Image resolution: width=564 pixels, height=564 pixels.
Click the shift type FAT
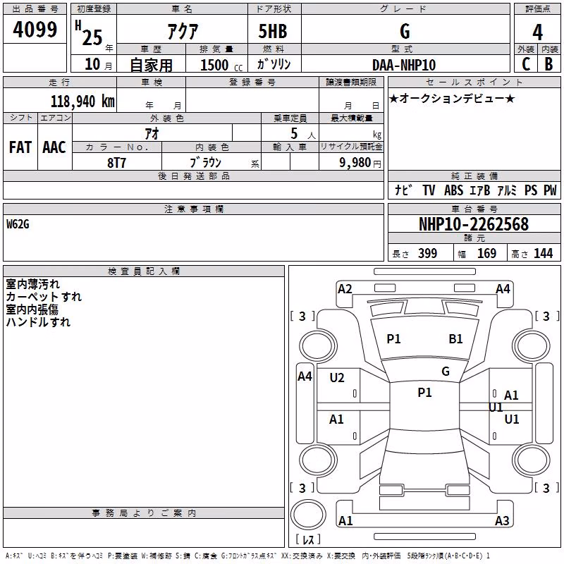point(20,147)
